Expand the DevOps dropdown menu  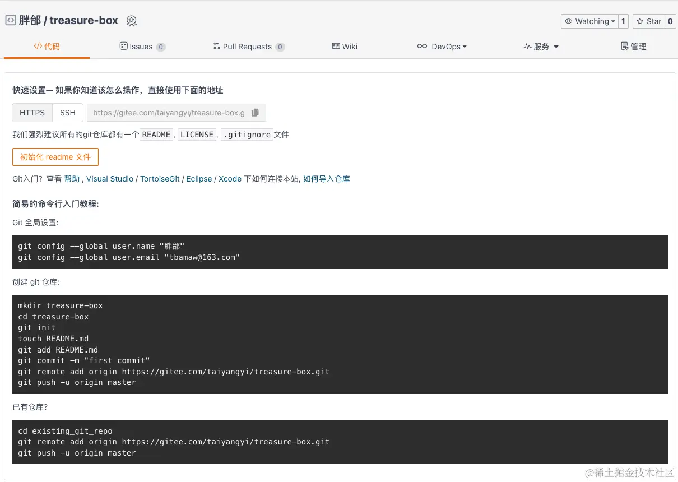(442, 47)
